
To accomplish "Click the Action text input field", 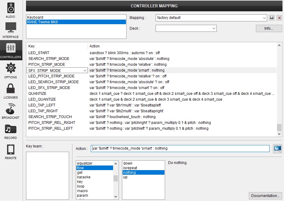I will point(180,148).
